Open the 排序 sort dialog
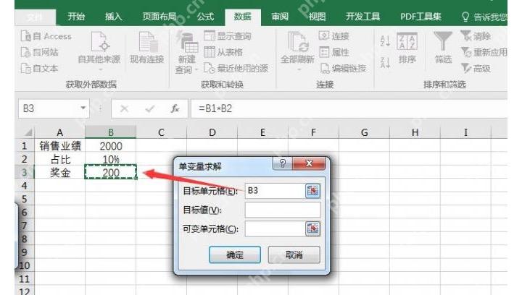Screen dimensions: 522x295 tap(407, 48)
